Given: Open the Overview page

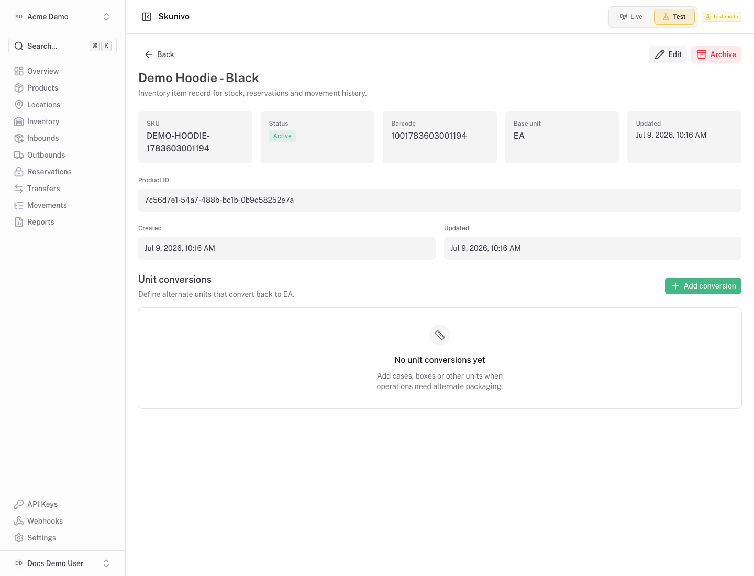Looking at the screenshot, I should [63, 71].
